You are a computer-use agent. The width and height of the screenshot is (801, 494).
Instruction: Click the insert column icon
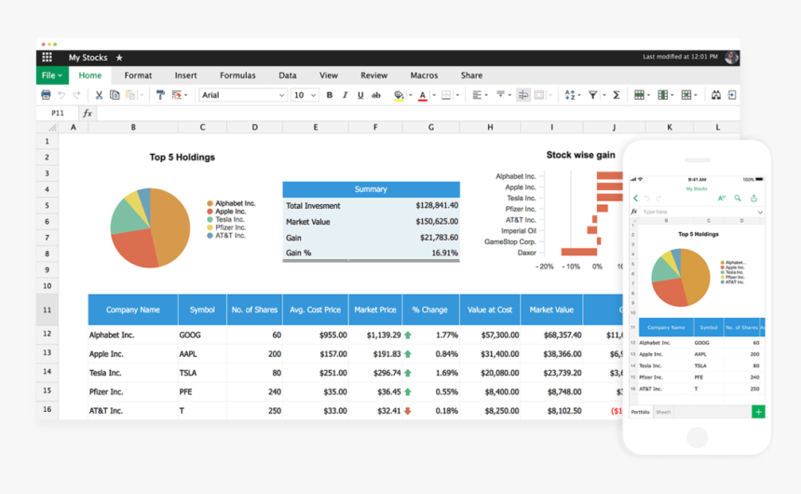[662, 95]
